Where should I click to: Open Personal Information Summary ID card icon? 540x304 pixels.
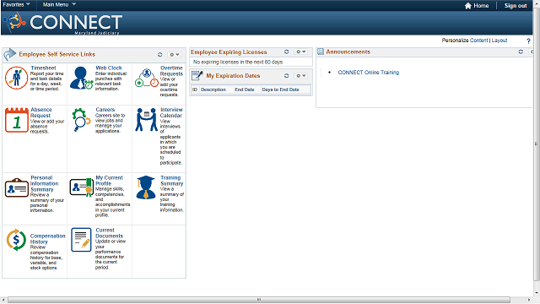pyautogui.click(x=17, y=187)
